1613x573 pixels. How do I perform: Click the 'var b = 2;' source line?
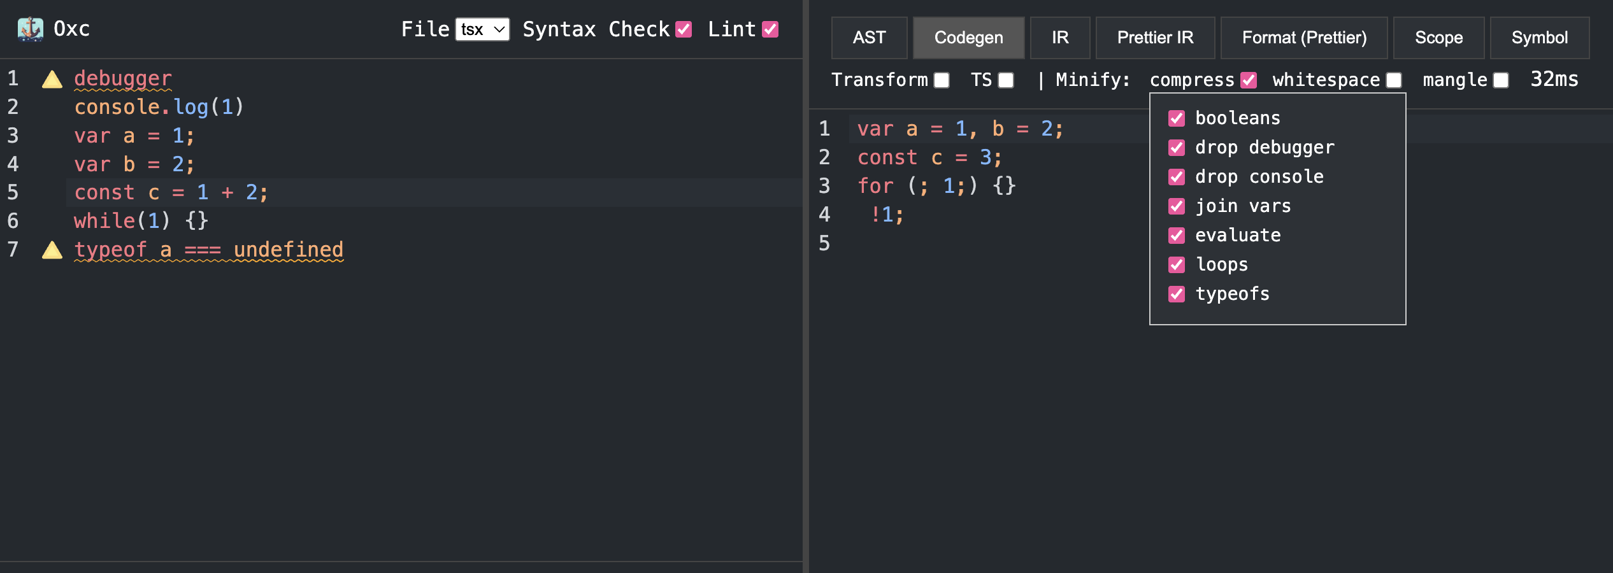point(134,165)
